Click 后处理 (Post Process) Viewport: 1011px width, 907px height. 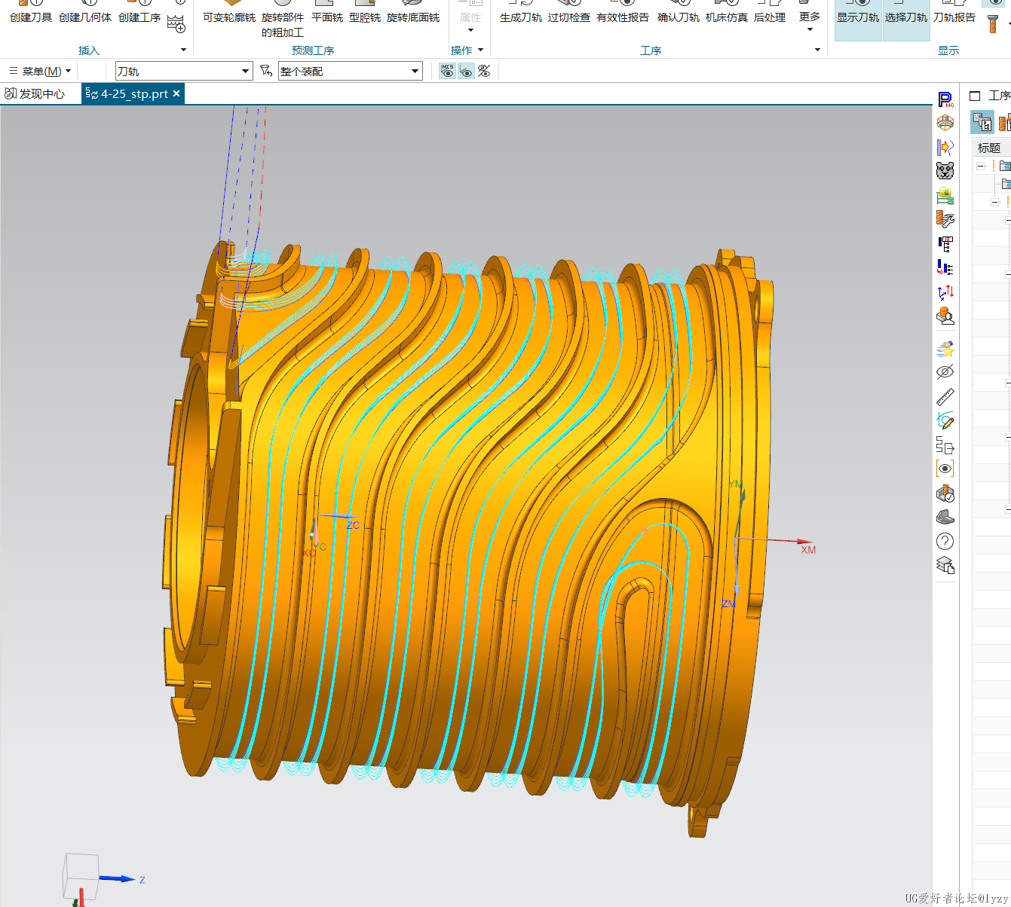pos(770,12)
